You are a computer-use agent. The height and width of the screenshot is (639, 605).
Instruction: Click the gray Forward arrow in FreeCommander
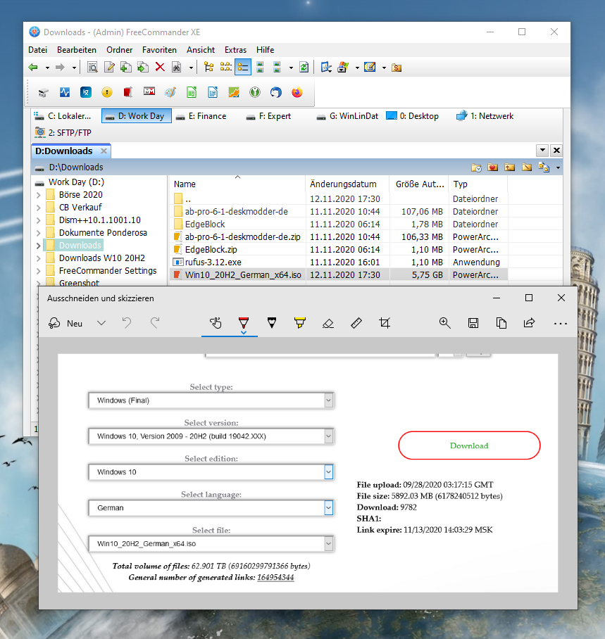click(61, 68)
